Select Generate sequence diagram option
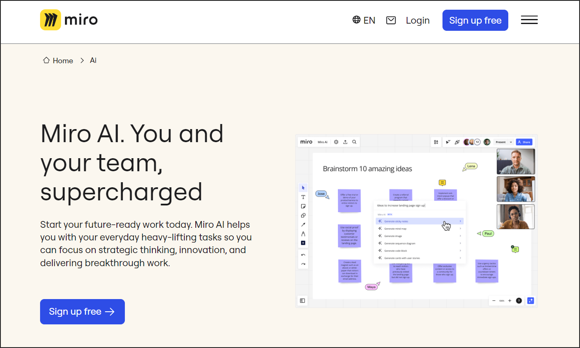580x348 pixels. click(x=420, y=243)
